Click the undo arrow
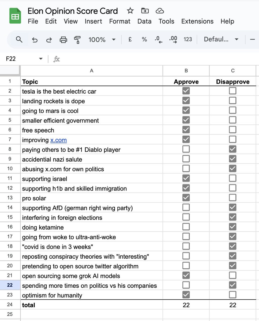Viewport: 259px width, 321px height. 35,40
